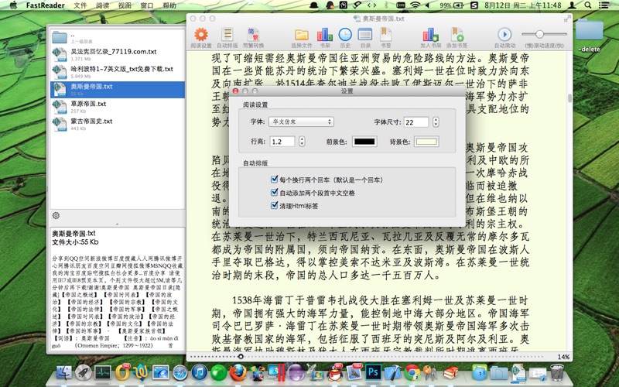
Task: Click the 自动排版 auto-format toolbar icon
Action: point(227,35)
